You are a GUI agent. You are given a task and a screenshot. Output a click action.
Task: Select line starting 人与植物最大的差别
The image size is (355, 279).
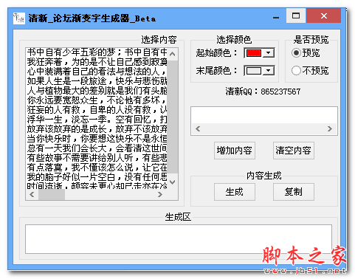97,90
